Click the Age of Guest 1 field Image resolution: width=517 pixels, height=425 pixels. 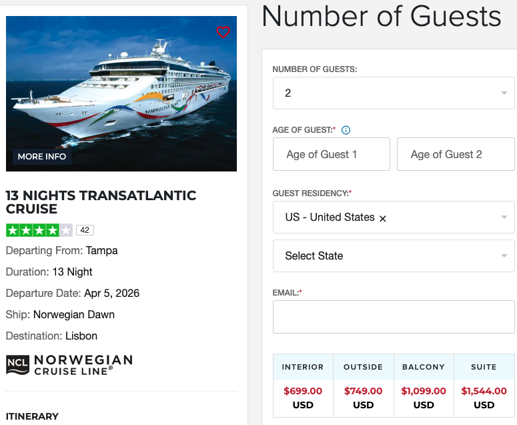point(331,155)
